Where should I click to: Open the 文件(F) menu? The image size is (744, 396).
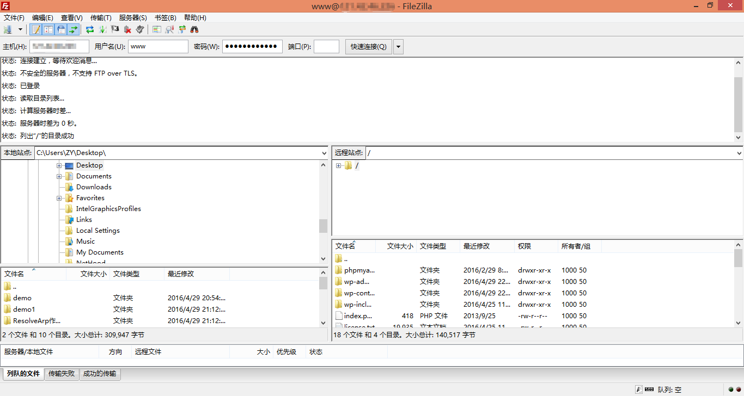pyautogui.click(x=14, y=18)
